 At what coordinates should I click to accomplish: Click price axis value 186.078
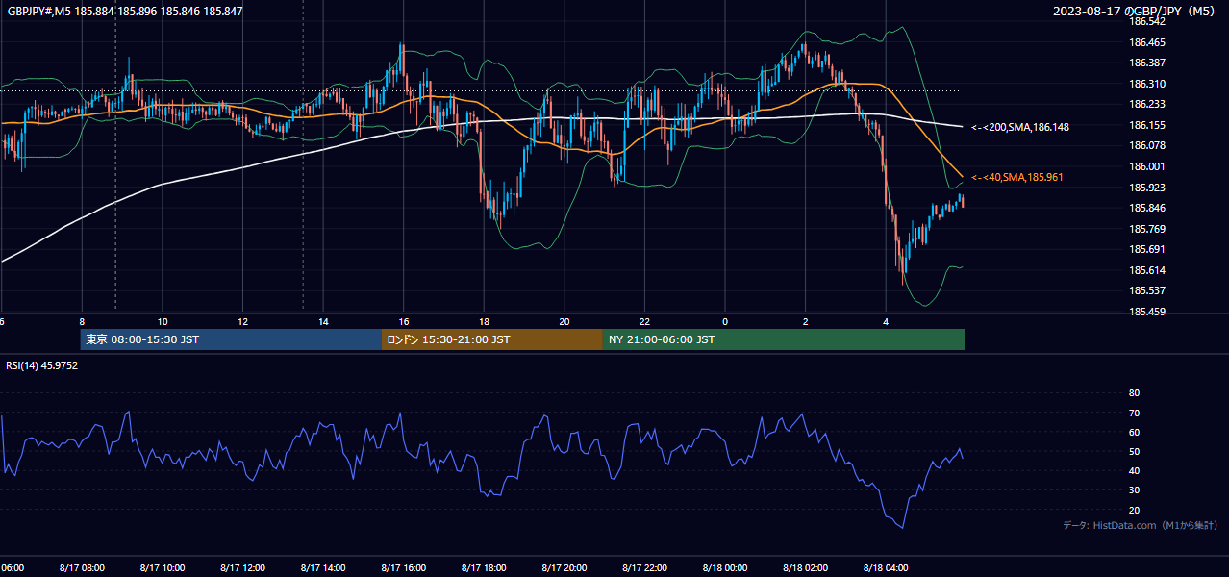click(1146, 145)
